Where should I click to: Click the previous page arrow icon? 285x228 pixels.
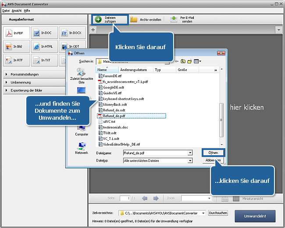pyautogui.click(x=145, y=198)
